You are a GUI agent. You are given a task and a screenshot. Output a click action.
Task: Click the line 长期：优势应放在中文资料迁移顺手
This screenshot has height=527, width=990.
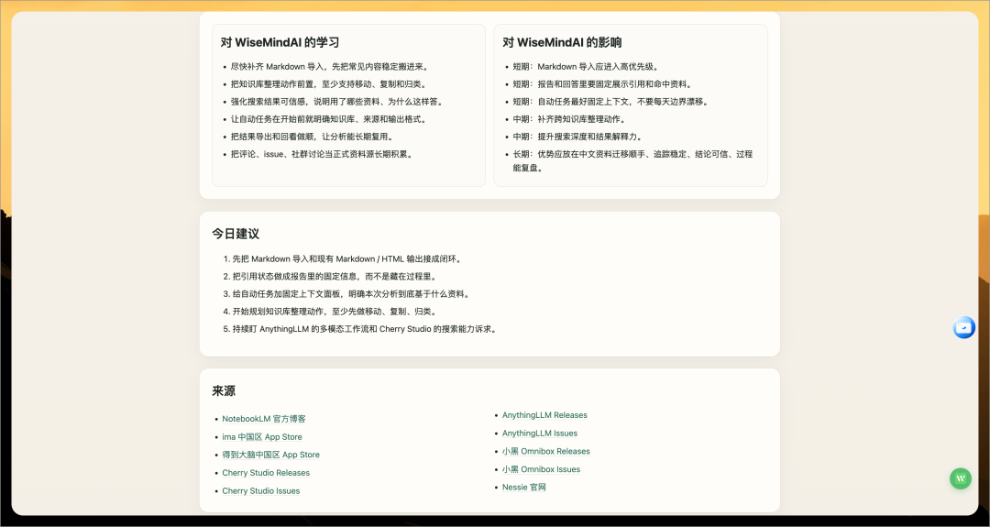tap(632, 161)
